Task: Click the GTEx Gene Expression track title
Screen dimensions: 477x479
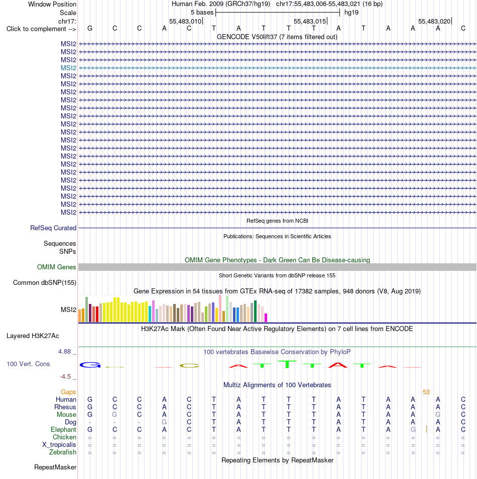Action: click(277, 291)
